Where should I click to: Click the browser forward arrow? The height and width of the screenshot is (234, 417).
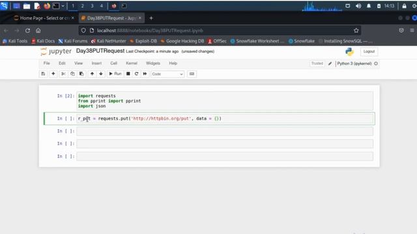pyautogui.click(x=16, y=31)
